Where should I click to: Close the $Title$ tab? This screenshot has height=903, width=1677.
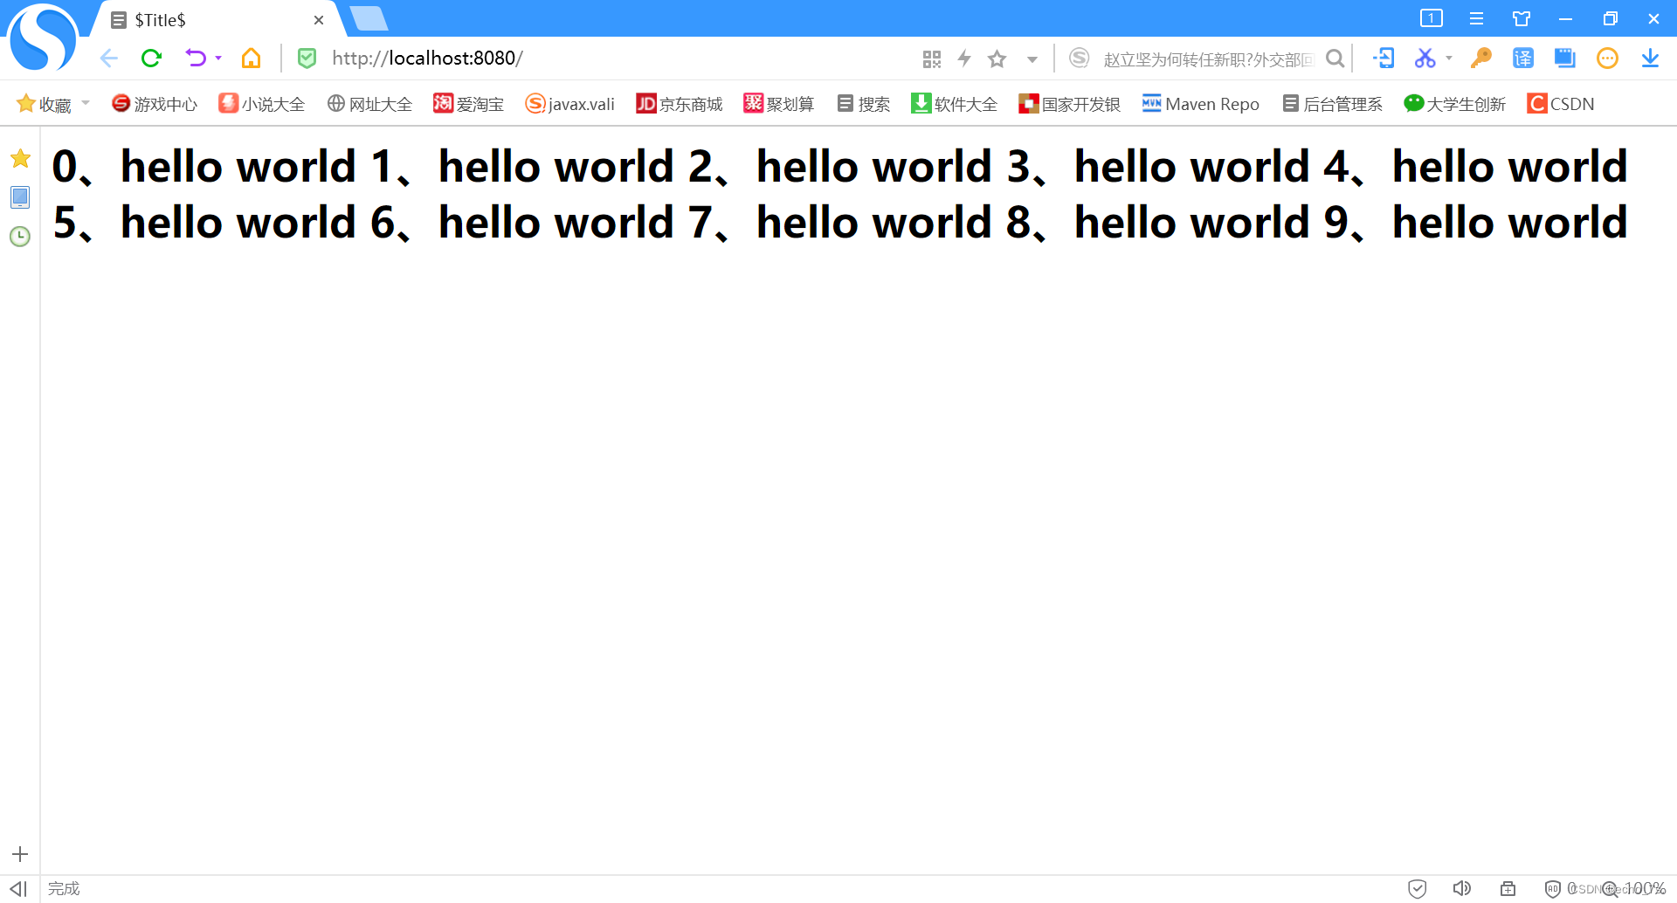(319, 20)
